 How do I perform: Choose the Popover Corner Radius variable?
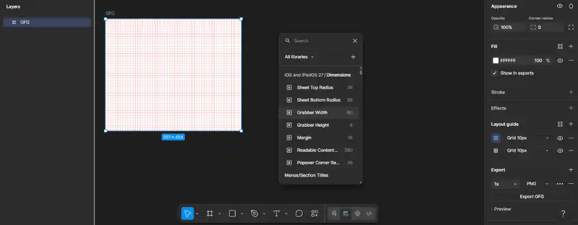[319, 163]
